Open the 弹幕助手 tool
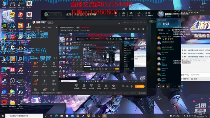The image size is (210, 118). pyautogui.click(x=35, y=65)
